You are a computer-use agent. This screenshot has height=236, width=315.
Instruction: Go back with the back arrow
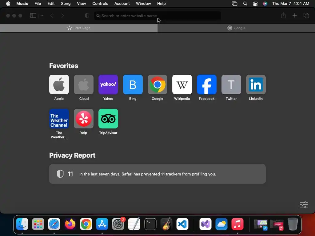(52, 16)
